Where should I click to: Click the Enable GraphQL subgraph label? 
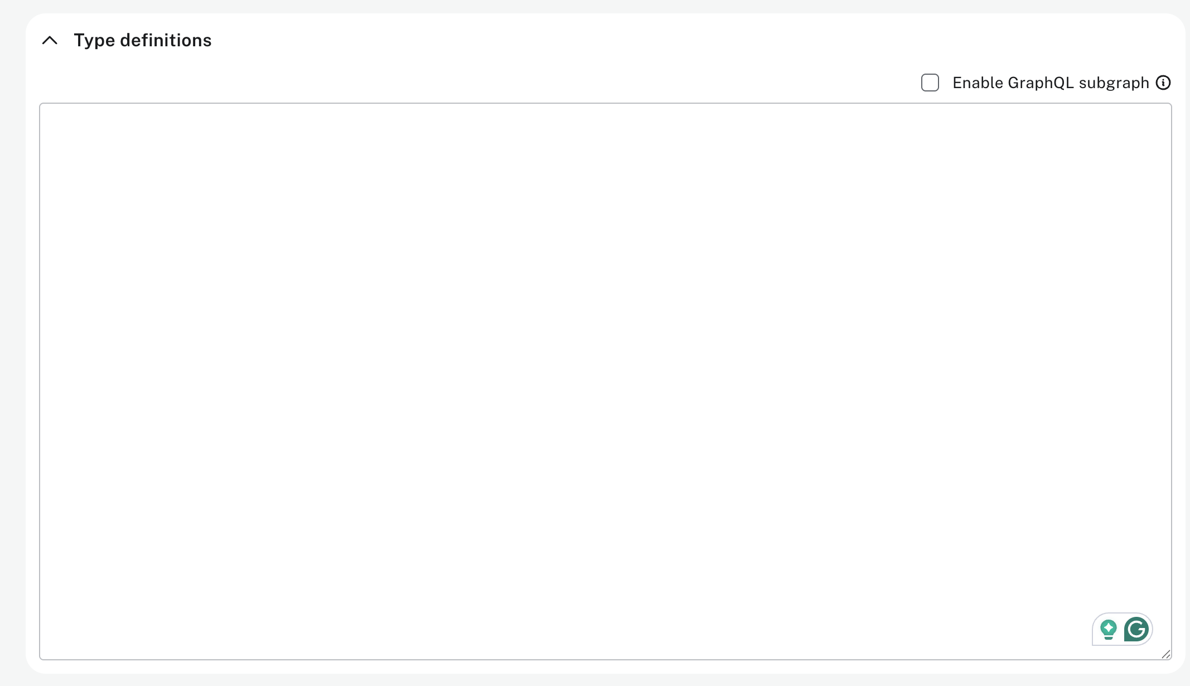coord(1051,83)
